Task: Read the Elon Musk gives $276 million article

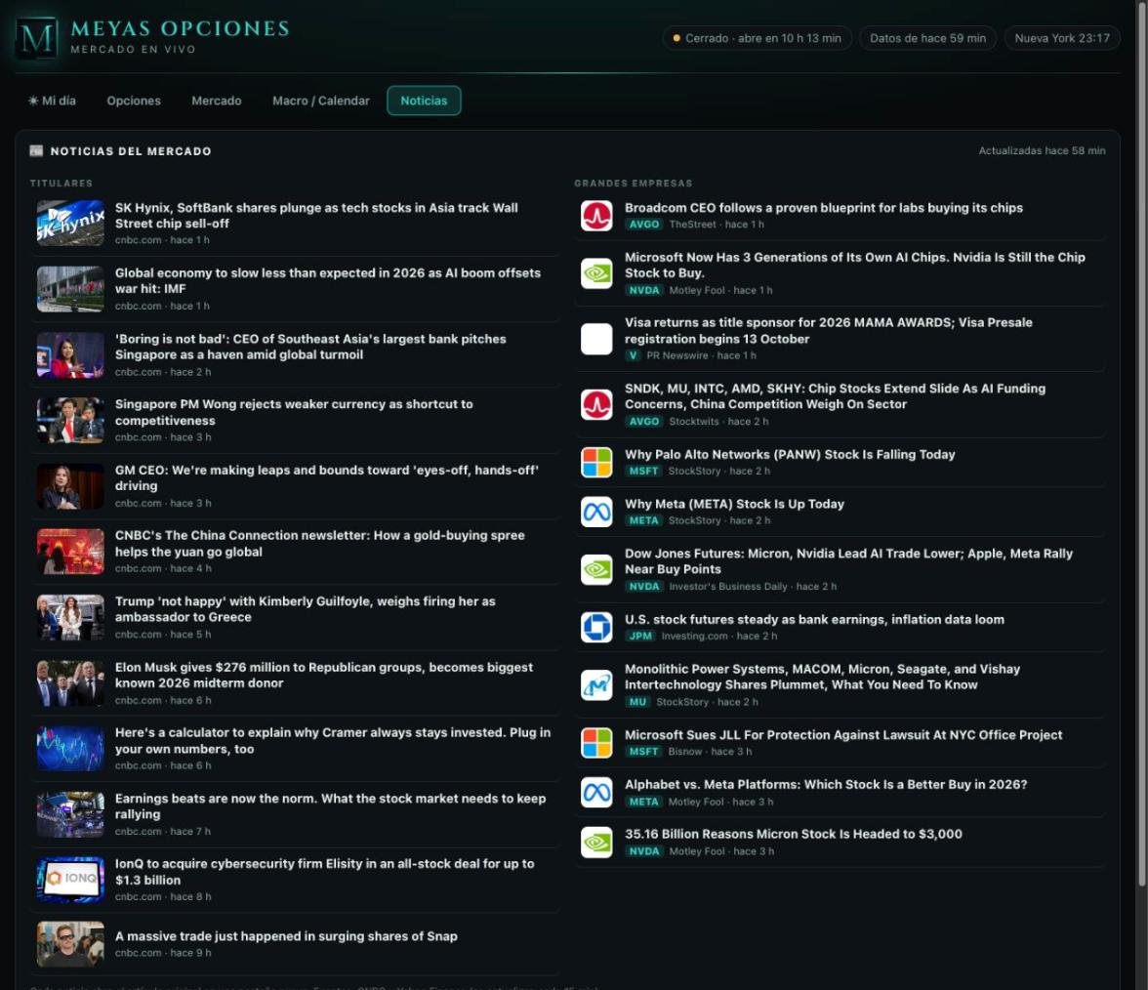Action: point(324,676)
